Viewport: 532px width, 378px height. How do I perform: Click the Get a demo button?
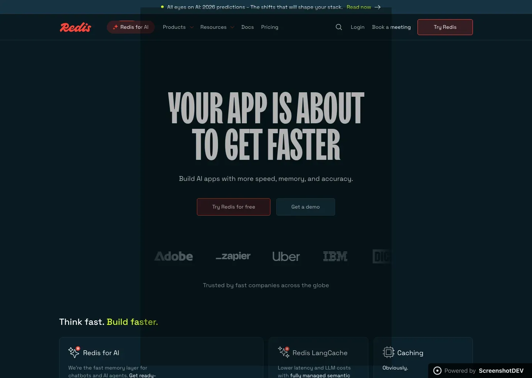click(x=306, y=207)
